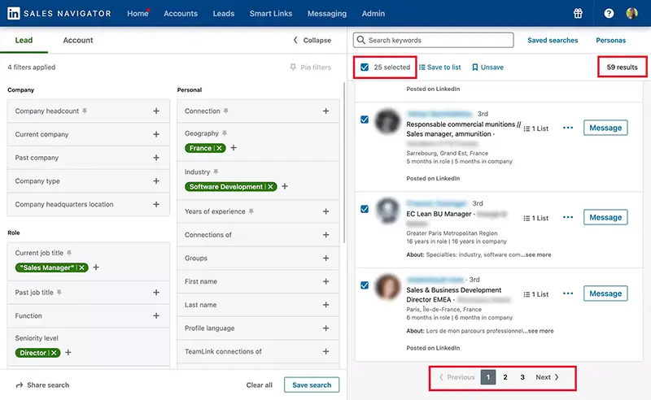Message the Sarrebourg sales manager lead
651x400 pixels.
(x=605, y=128)
